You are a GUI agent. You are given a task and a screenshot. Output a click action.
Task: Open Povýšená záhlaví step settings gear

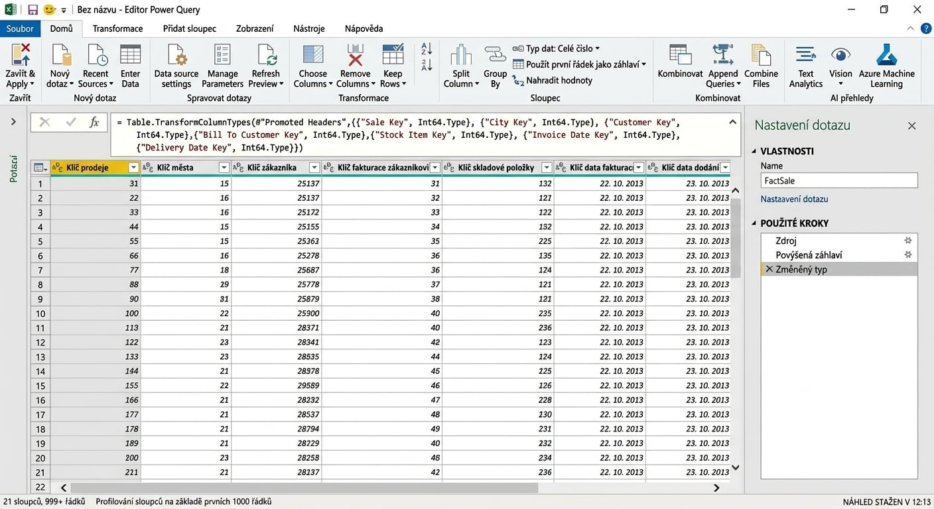click(908, 254)
